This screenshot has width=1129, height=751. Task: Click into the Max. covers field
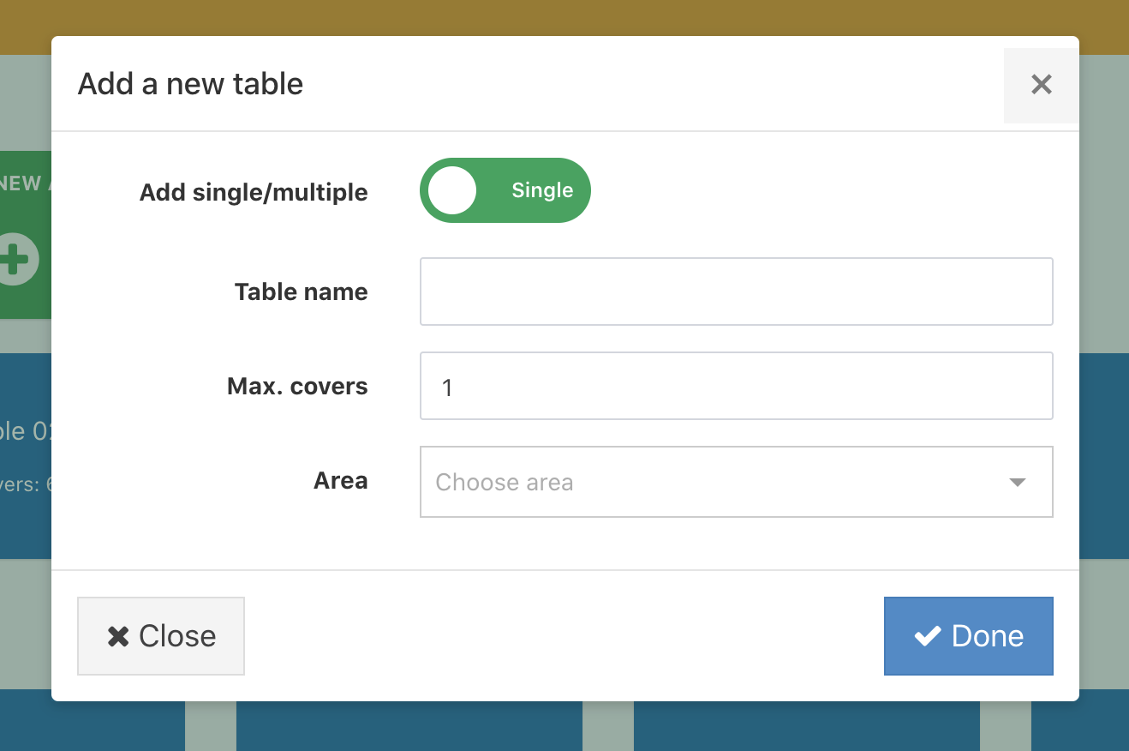(735, 387)
